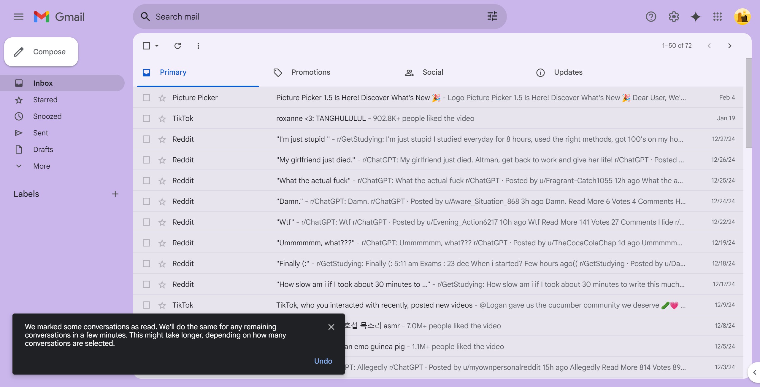The image size is (760, 387).
Task: Star the "What the actual fuck" email
Action: click(x=162, y=181)
